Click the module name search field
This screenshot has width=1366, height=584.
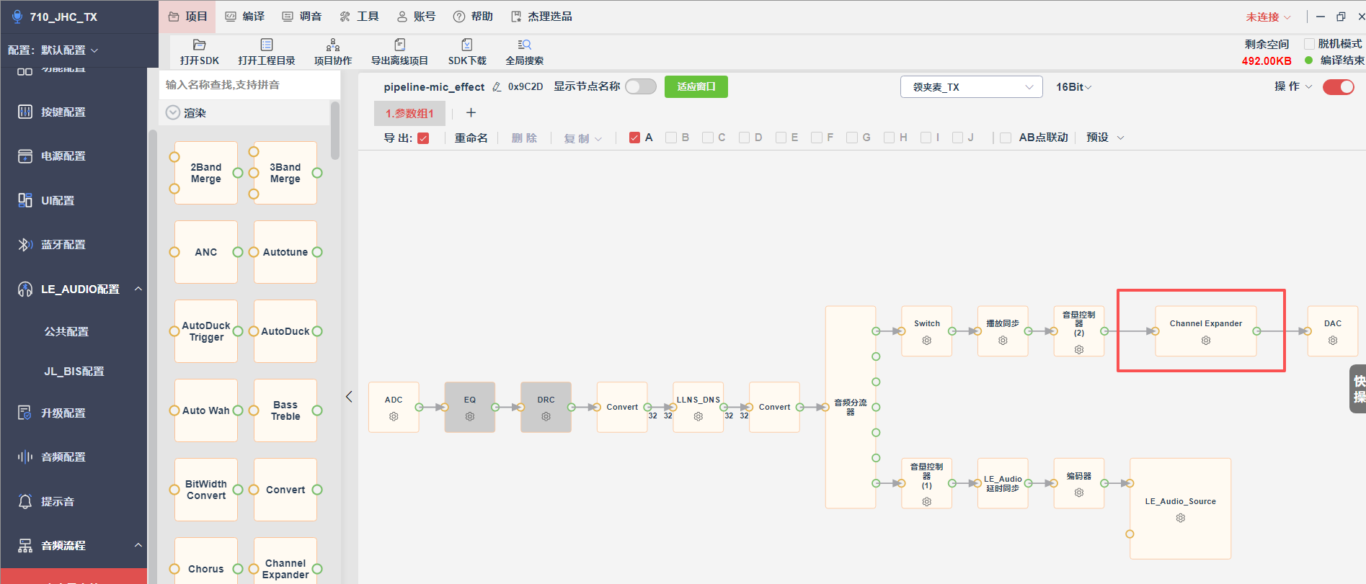point(249,85)
